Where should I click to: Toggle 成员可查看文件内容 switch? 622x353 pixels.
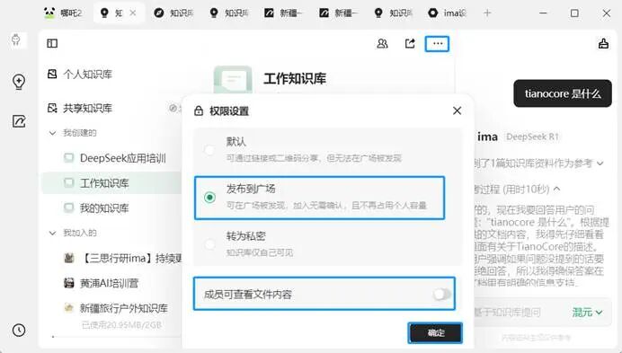442,295
